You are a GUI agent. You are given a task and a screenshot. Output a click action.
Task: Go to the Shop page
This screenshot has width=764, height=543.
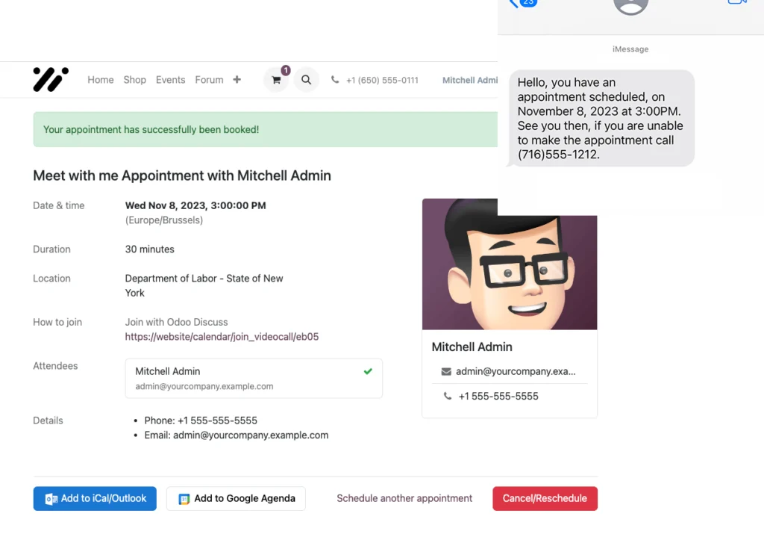(x=135, y=80)
